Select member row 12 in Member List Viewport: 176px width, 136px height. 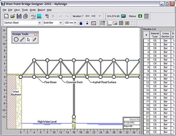[x=159, y=83]
